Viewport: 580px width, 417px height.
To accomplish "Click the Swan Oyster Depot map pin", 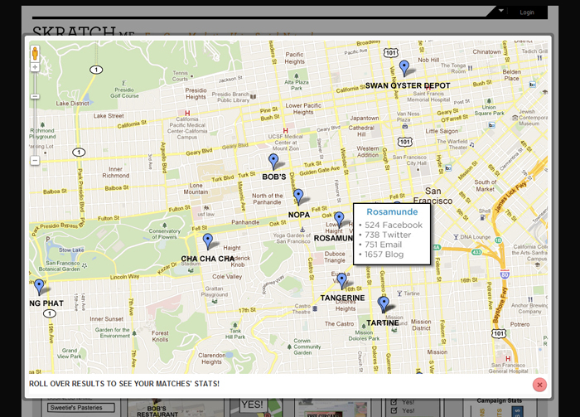I will [404, 69].
